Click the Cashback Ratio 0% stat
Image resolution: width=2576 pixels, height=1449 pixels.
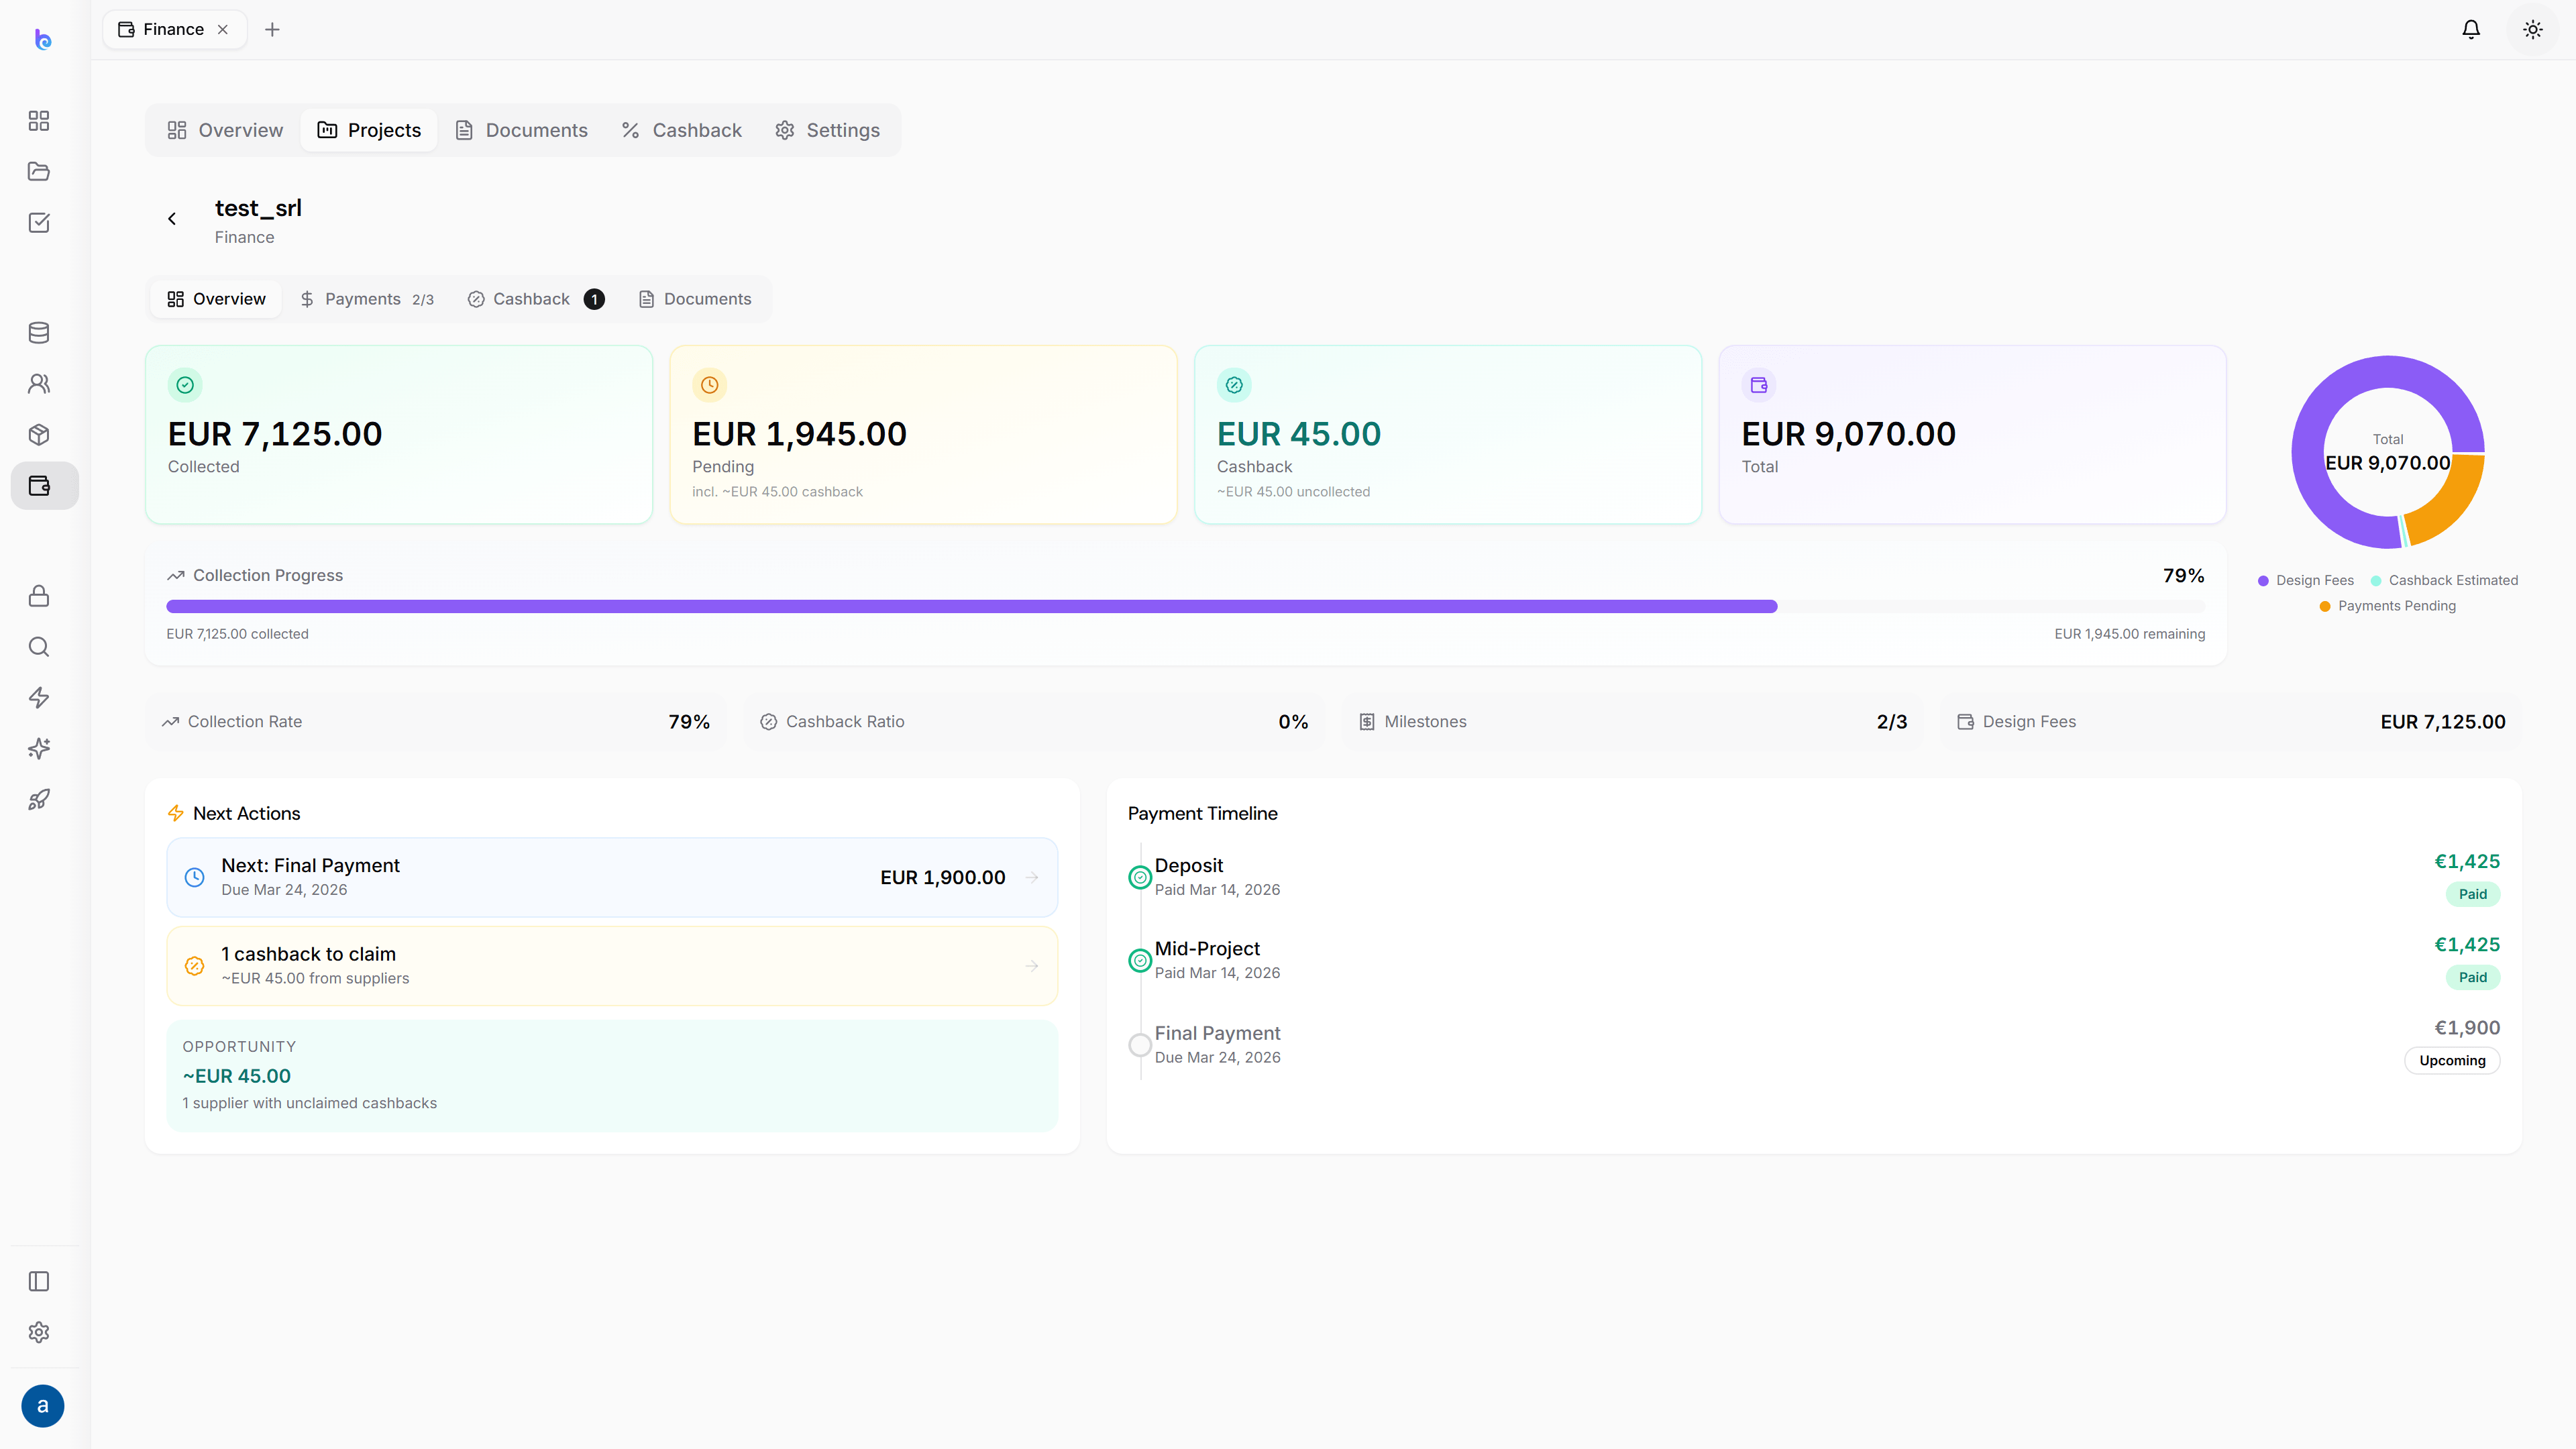tap(1034, 722)
